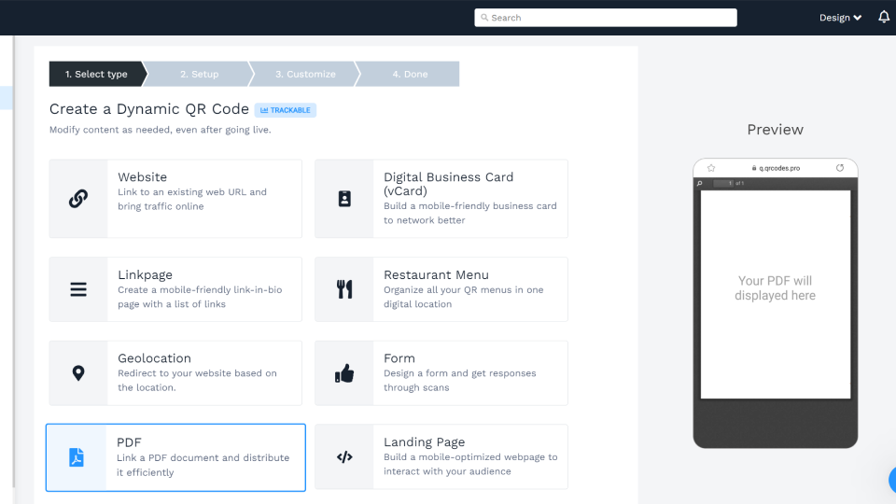Click the 'Preview' heading
This screenshot has height=504, width=896.
point(775,130)
